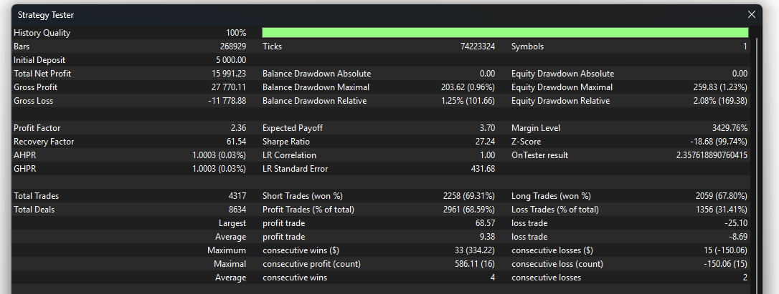779x294 pixels.
Task: Select the Total Trades value 4317
Action: (237, 196)
